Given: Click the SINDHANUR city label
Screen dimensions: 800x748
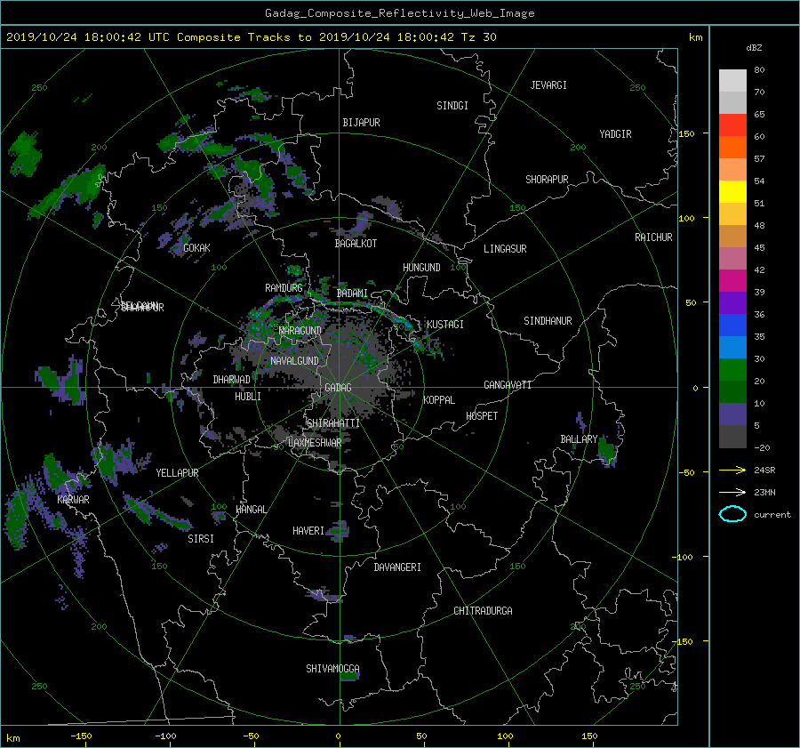Looking at the screenshot, I should coord(548,321).
